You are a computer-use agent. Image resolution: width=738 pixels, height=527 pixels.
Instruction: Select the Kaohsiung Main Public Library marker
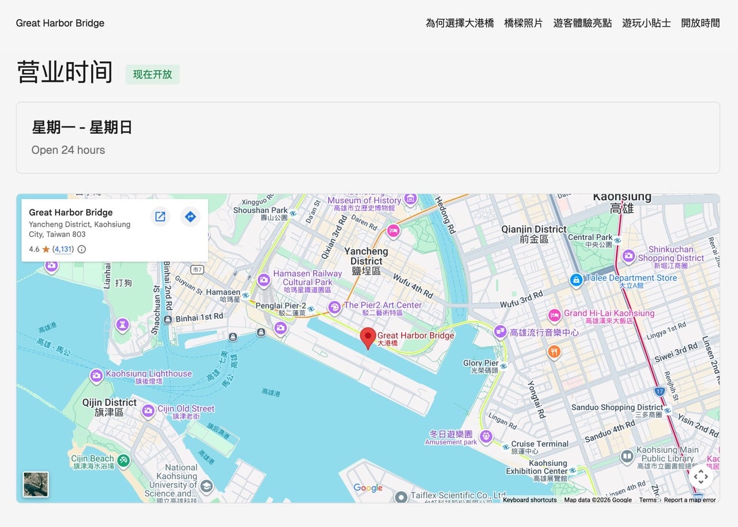627,457
